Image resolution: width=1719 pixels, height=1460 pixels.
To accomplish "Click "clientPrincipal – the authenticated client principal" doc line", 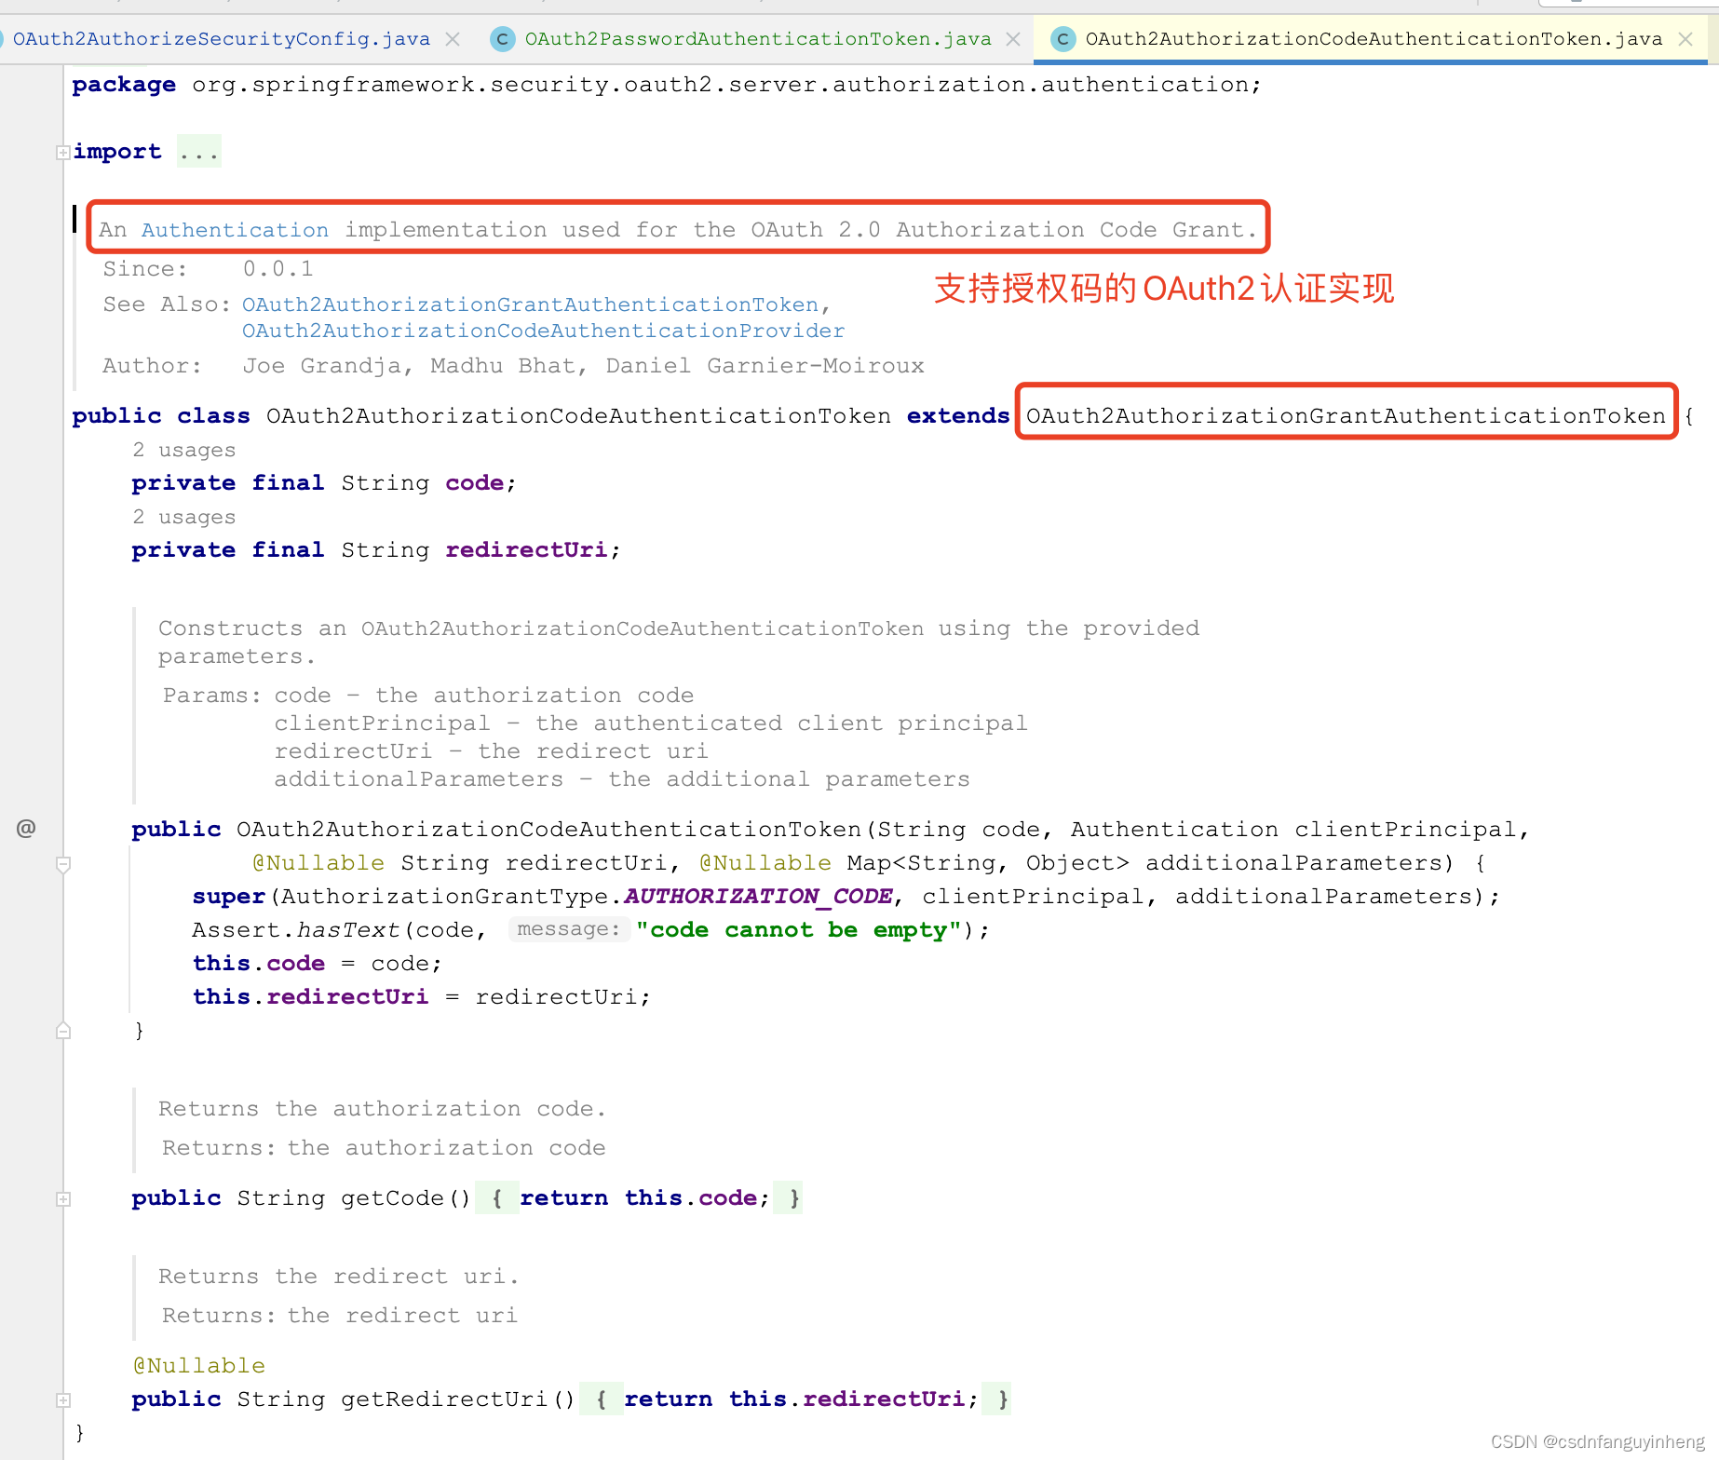I will click(651, 723).
